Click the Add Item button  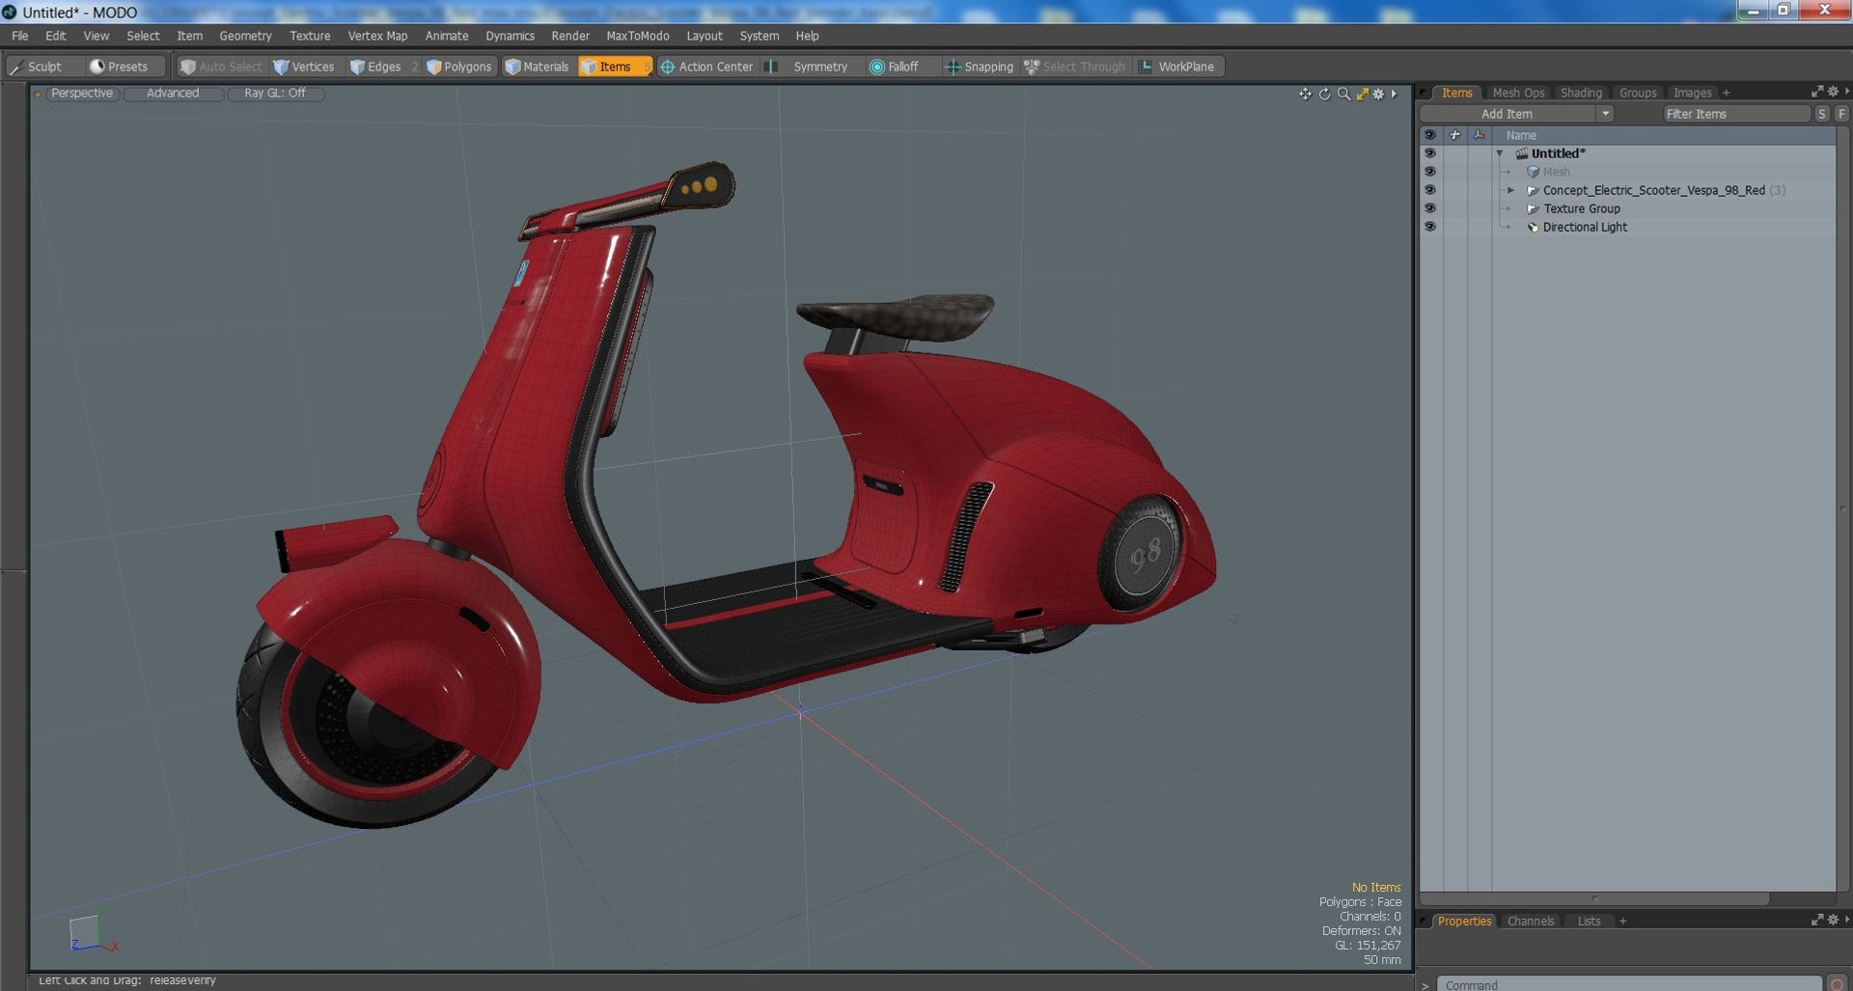point(1507,114)
